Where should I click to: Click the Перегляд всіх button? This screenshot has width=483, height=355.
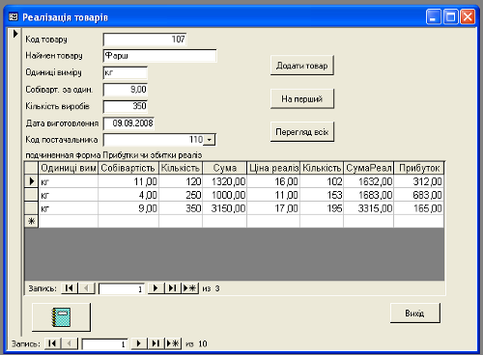(302, 132)
